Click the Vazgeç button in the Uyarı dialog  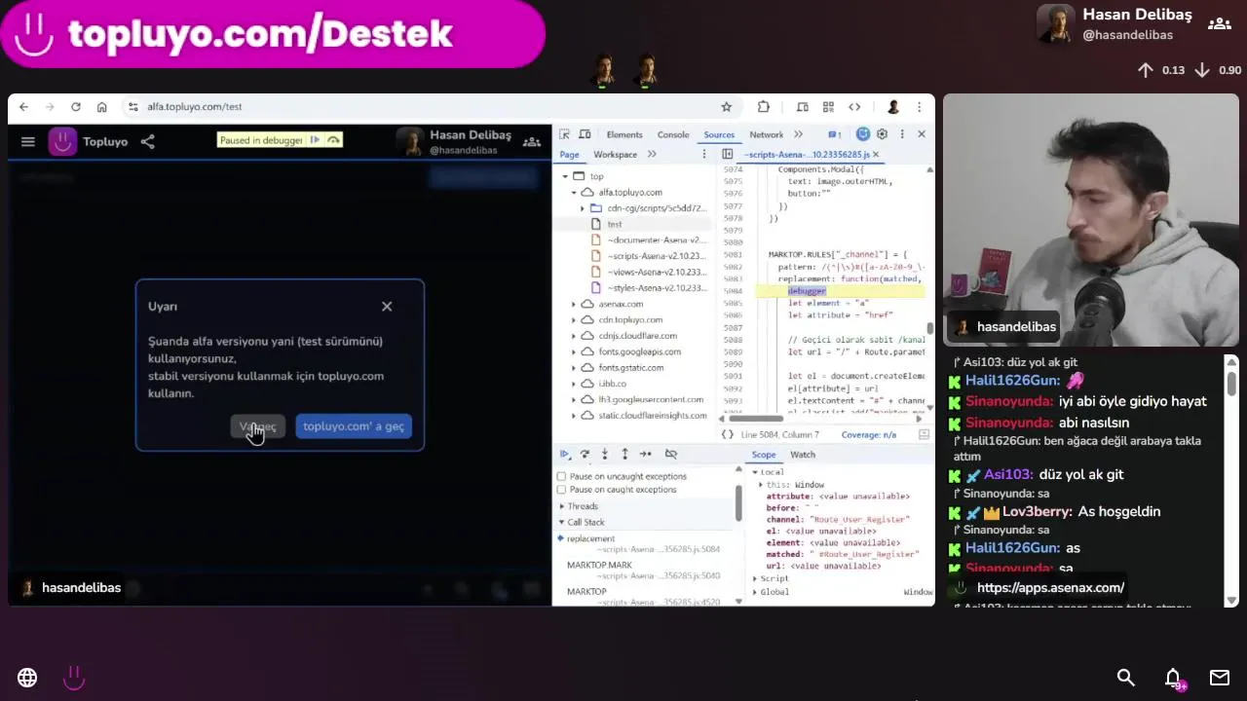(x=258, y=426)
